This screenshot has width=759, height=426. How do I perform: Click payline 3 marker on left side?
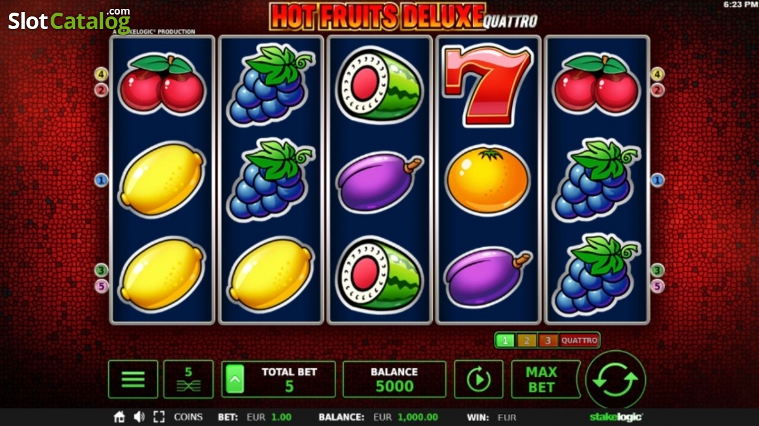tap(101, 271)
